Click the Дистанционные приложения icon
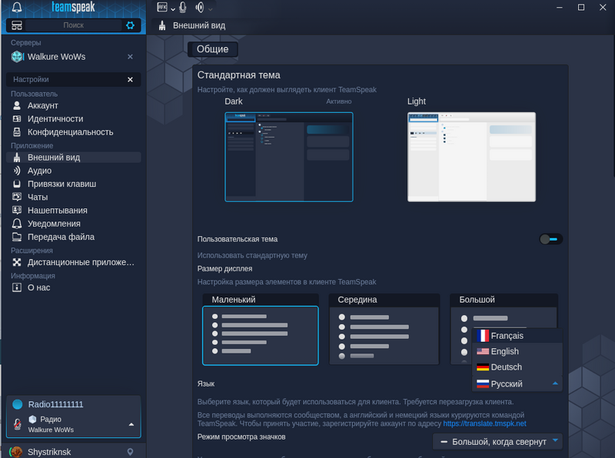The image size is (615, 458). [17, 262]
